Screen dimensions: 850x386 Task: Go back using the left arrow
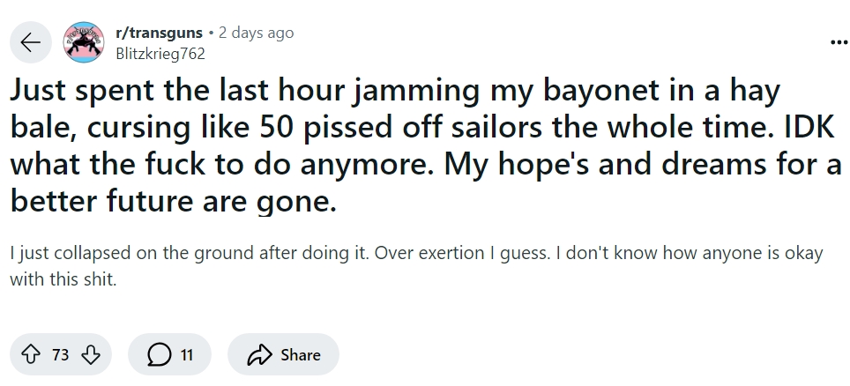pyautogui.click(x=31, y=42)
